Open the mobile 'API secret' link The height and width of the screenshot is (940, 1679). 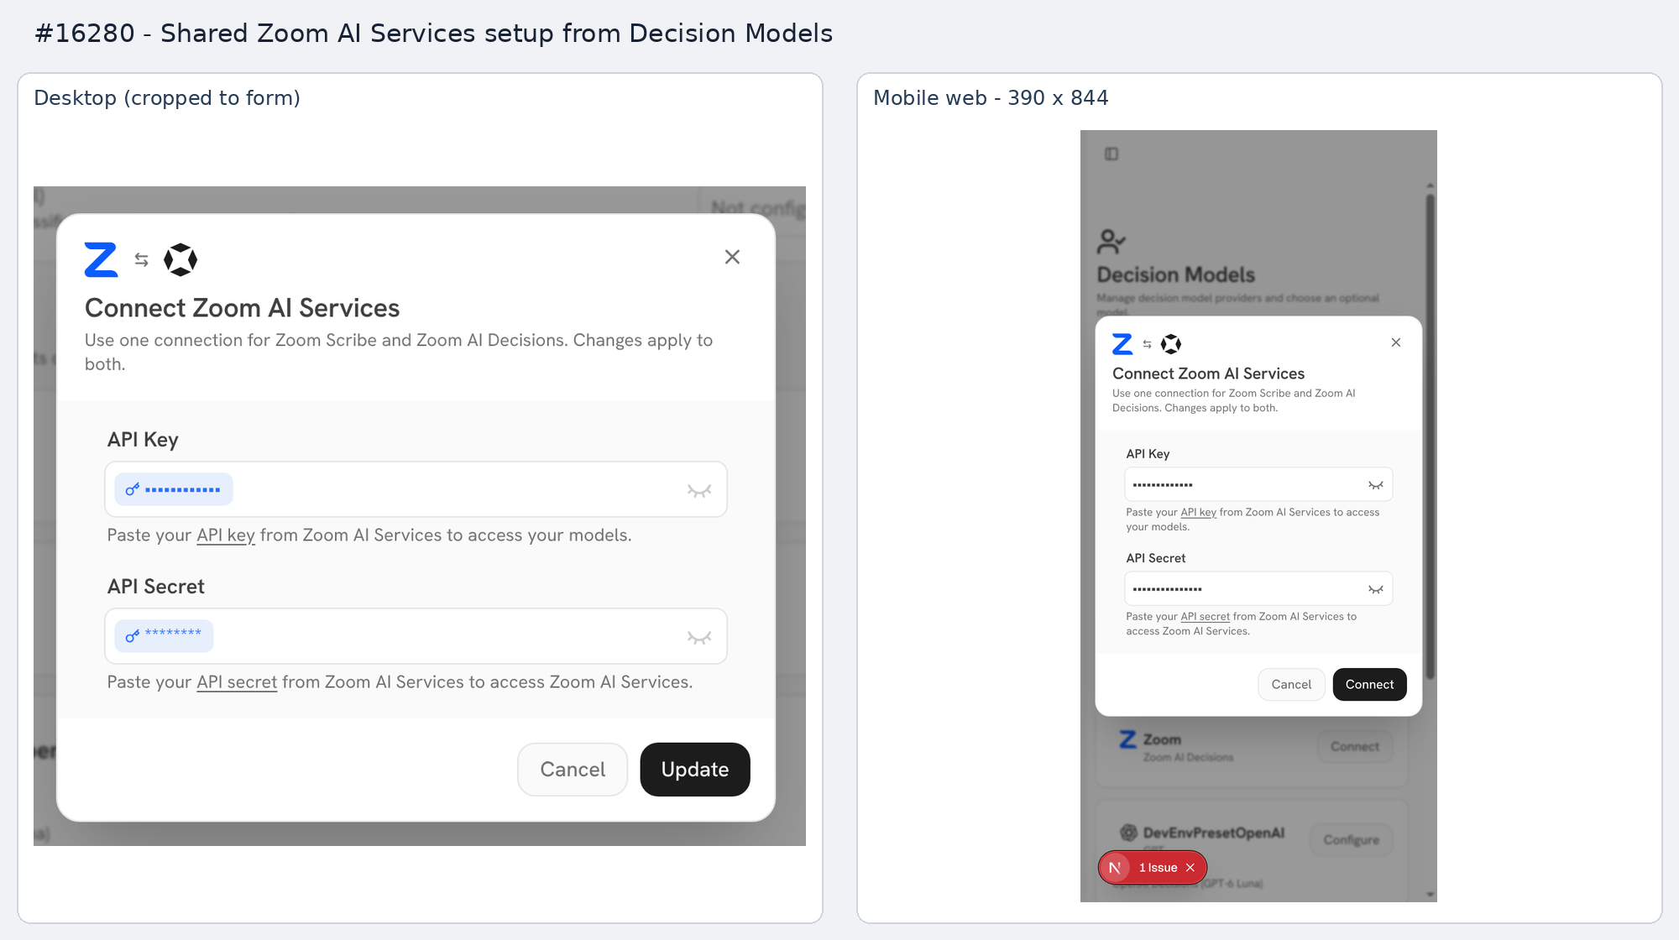point(1205,616)
